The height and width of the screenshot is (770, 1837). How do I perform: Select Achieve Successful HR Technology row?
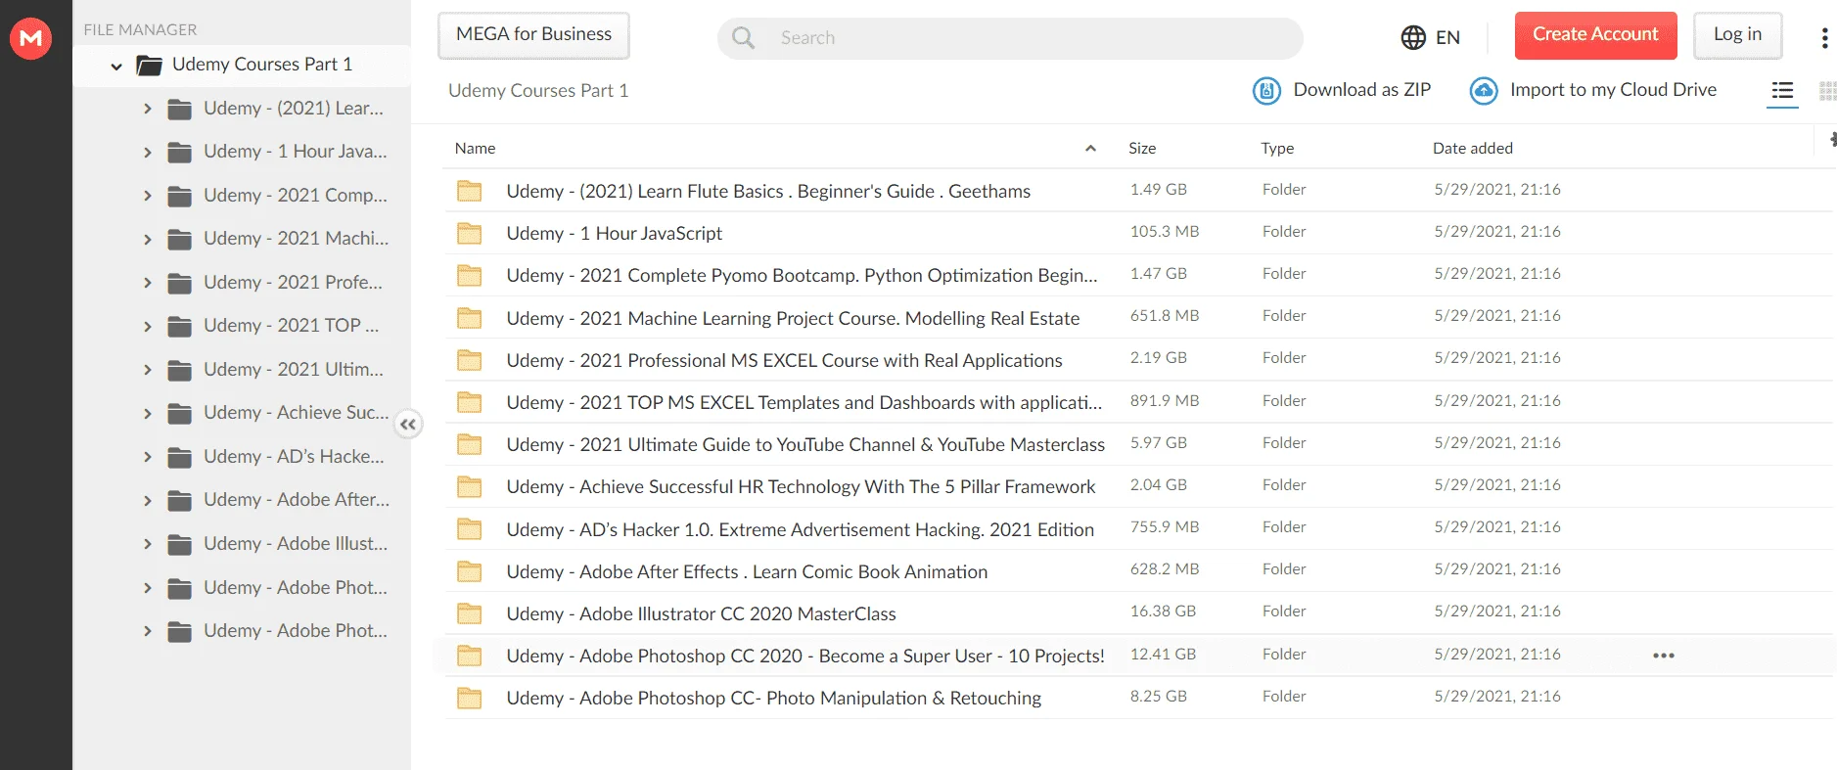(x=801, y=486)
